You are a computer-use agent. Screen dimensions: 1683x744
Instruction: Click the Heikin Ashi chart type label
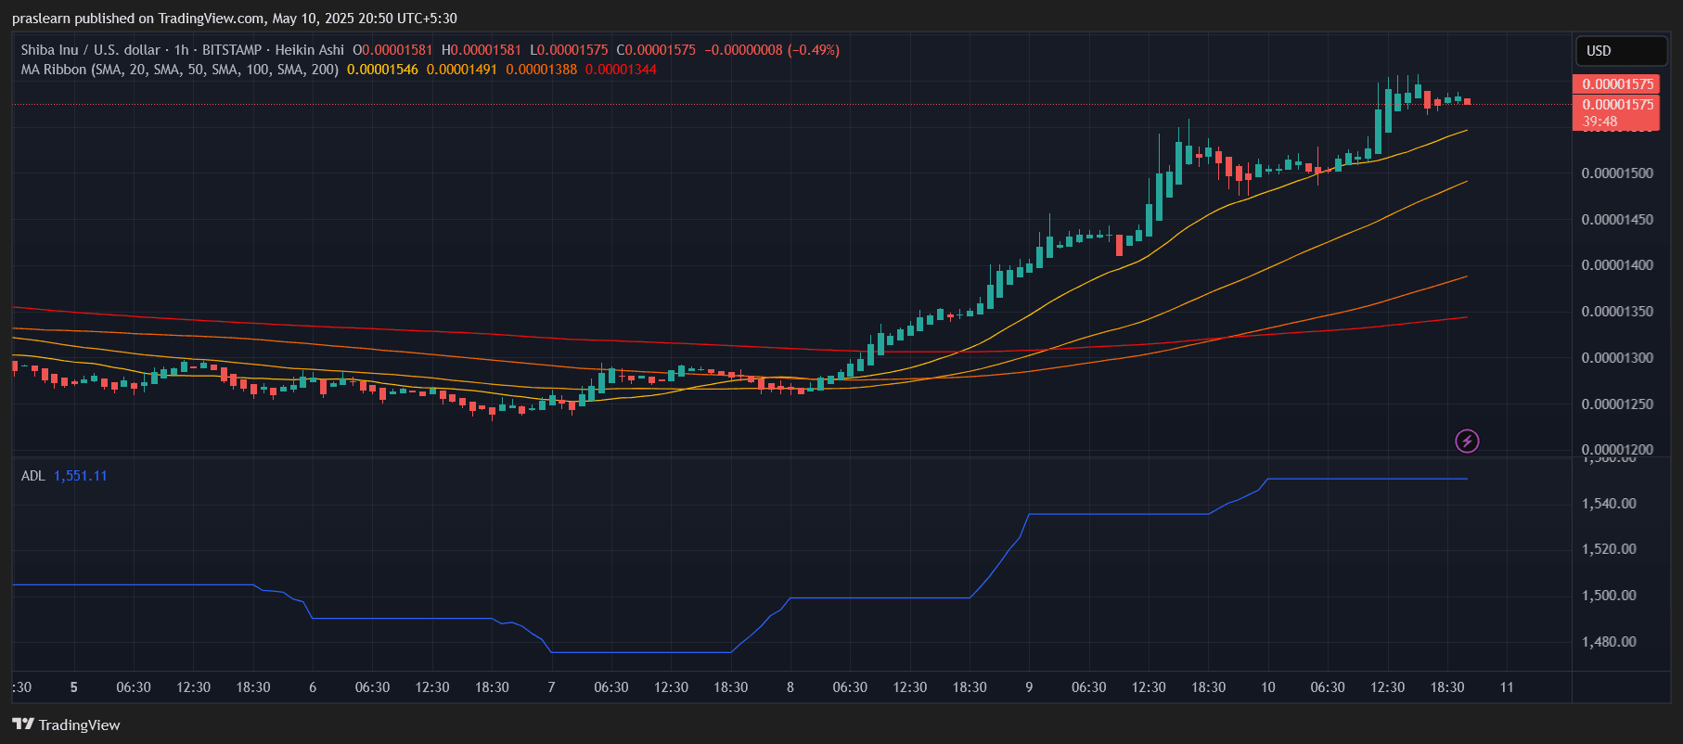pos(309,50)
